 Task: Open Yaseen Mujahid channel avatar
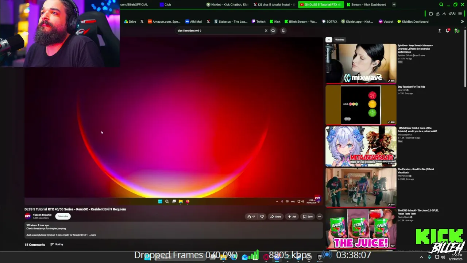27,216
